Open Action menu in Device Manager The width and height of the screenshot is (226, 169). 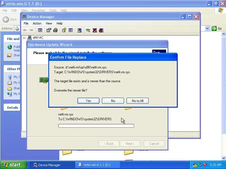(37, 23)
